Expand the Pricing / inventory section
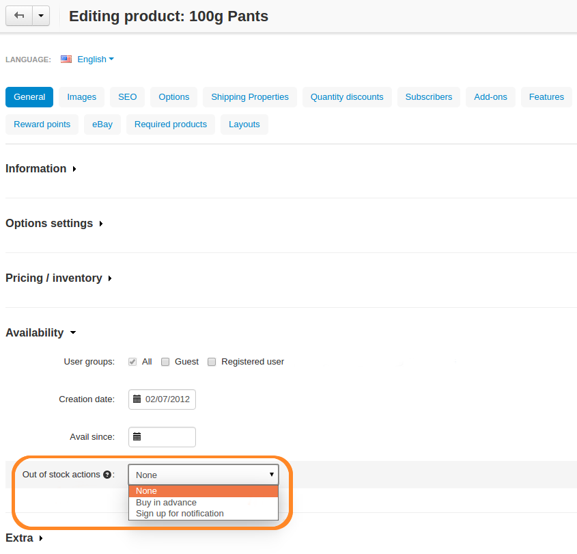Screen dimensions: 577x554 point(59,278)
